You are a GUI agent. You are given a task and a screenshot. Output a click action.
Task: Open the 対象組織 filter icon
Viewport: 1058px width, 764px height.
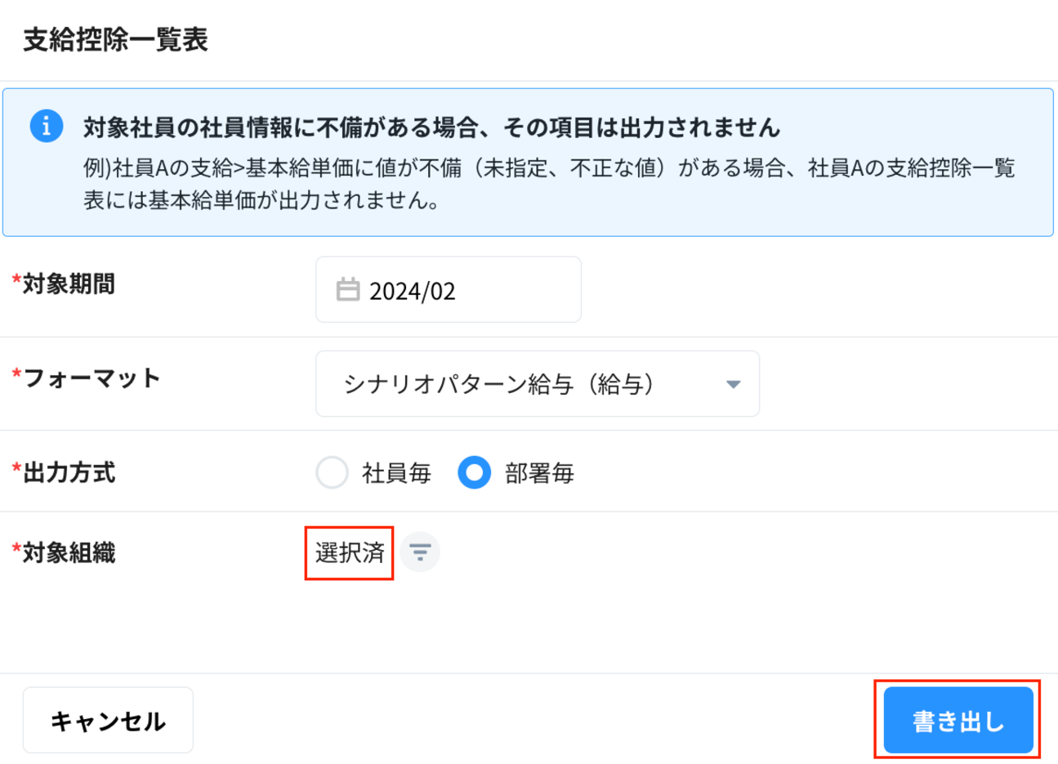420,552
